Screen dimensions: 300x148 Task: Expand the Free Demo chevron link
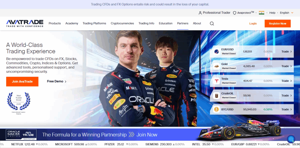(57, 82)
